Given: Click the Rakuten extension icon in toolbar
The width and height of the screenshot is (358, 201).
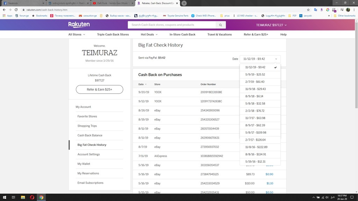Looking at the screenshot, I should coord(322,10).
